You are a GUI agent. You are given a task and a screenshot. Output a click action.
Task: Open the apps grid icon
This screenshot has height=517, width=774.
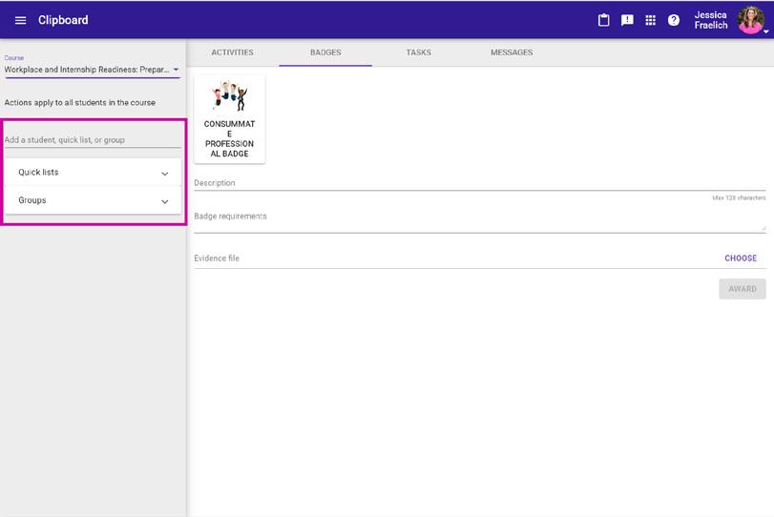[650, 20]
